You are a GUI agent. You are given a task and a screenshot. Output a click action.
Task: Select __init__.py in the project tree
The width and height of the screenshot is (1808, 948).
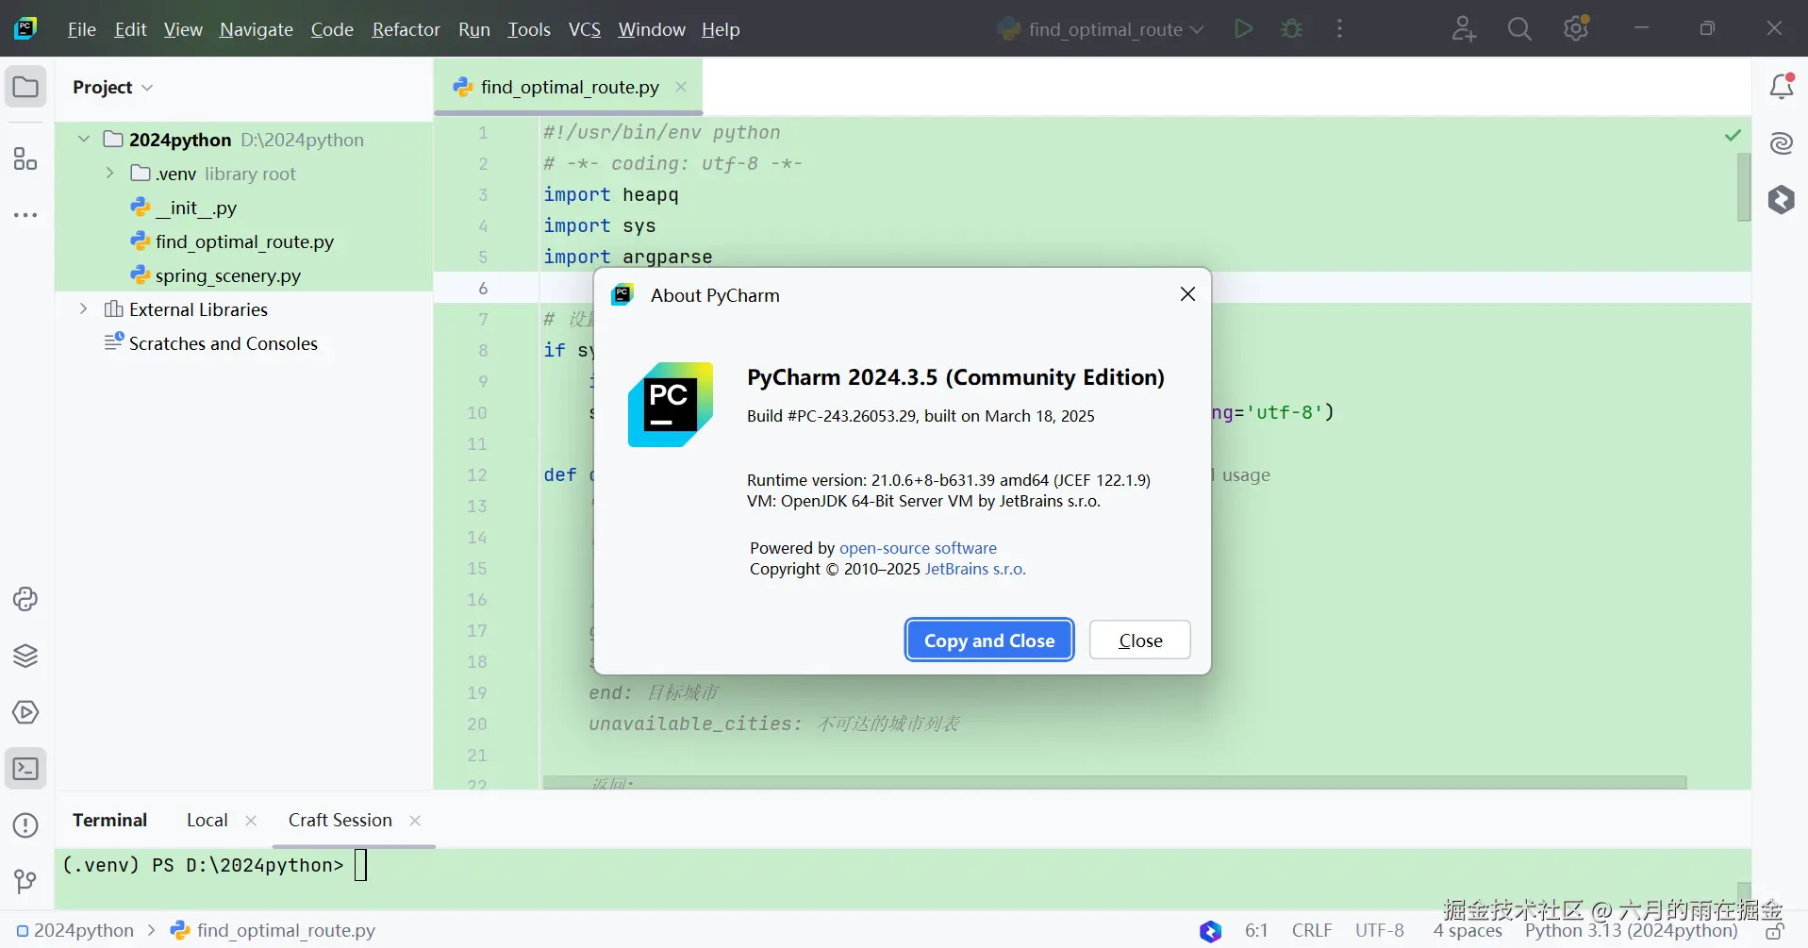[196, 208]
